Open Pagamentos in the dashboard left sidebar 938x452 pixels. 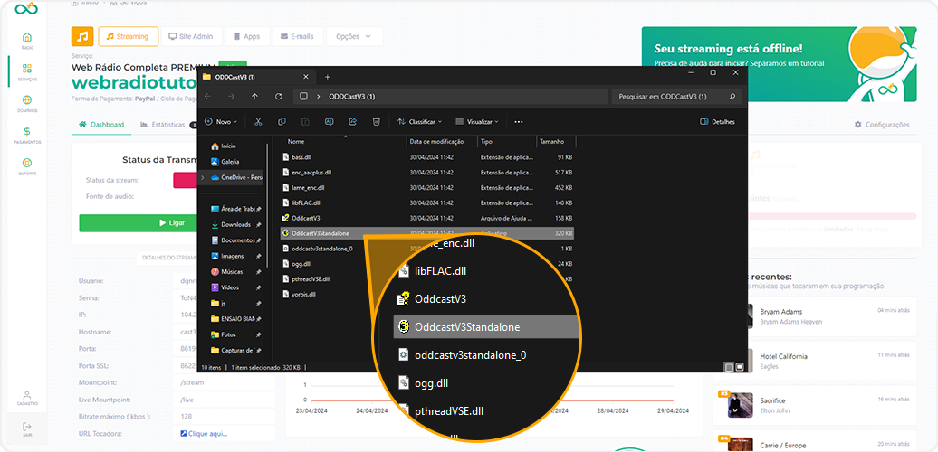click(x=27, y=136)
